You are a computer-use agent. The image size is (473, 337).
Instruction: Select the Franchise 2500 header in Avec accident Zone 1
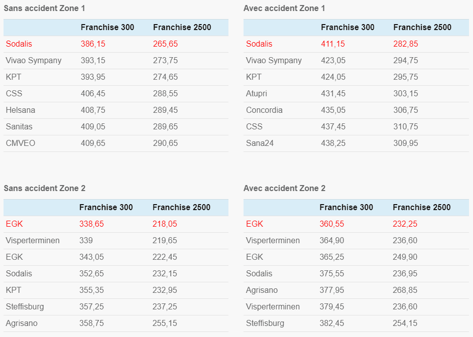422,28
